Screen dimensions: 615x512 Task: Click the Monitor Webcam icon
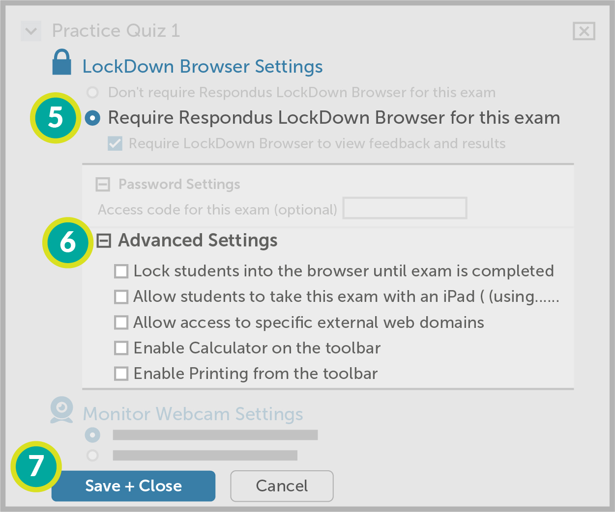pos(62,410)
